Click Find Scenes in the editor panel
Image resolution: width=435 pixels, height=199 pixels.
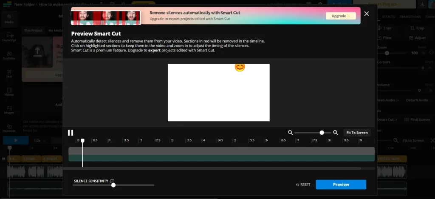(x=417, y=119)
